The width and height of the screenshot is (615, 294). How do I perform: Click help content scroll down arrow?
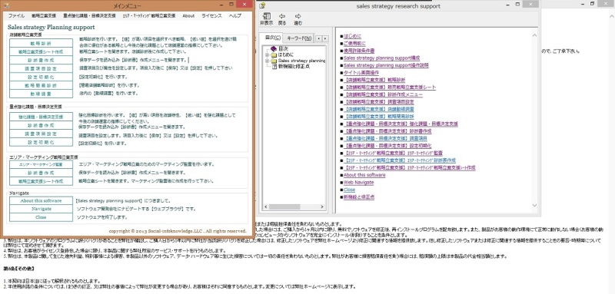(534, 205)
